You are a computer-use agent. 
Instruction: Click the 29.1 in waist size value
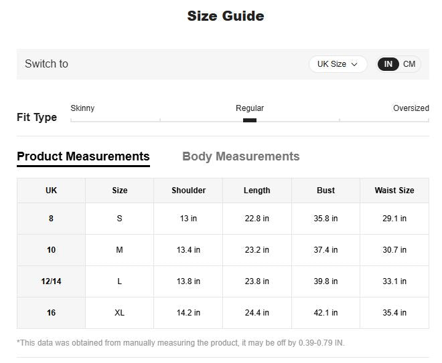pyautogui.click(x=394, y=219)
